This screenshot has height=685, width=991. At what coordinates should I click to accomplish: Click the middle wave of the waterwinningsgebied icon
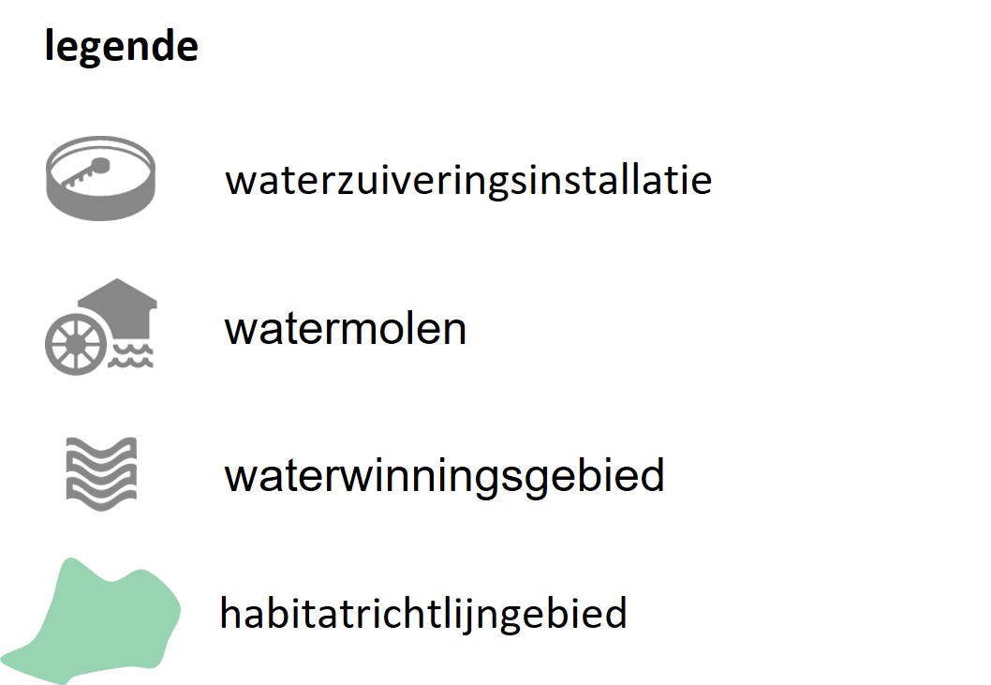(101, 473)
